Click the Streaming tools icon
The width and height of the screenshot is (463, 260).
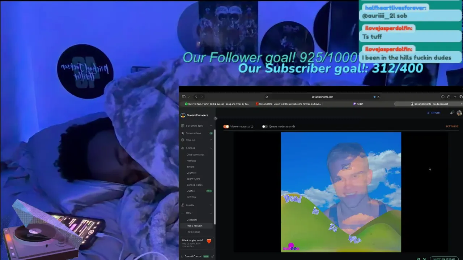point(183,126)
